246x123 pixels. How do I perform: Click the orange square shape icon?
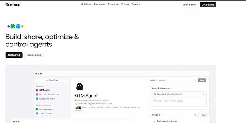22,26
